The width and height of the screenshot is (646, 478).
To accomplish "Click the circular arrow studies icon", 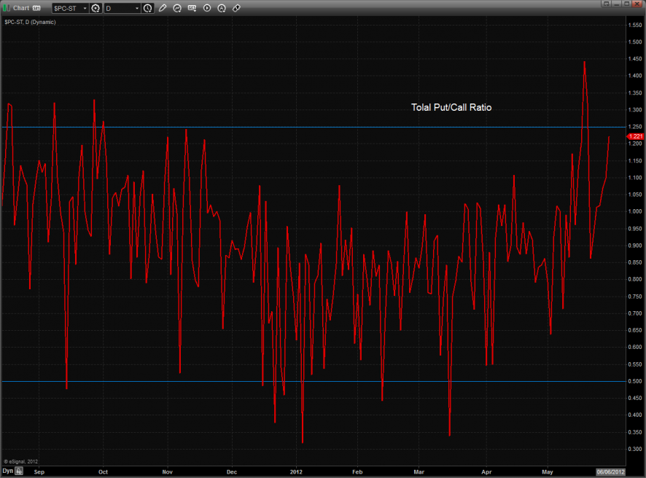I will point(177,8).
